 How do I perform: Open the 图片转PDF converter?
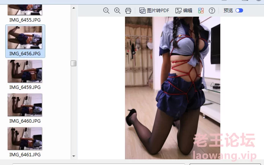pos(154,11)
